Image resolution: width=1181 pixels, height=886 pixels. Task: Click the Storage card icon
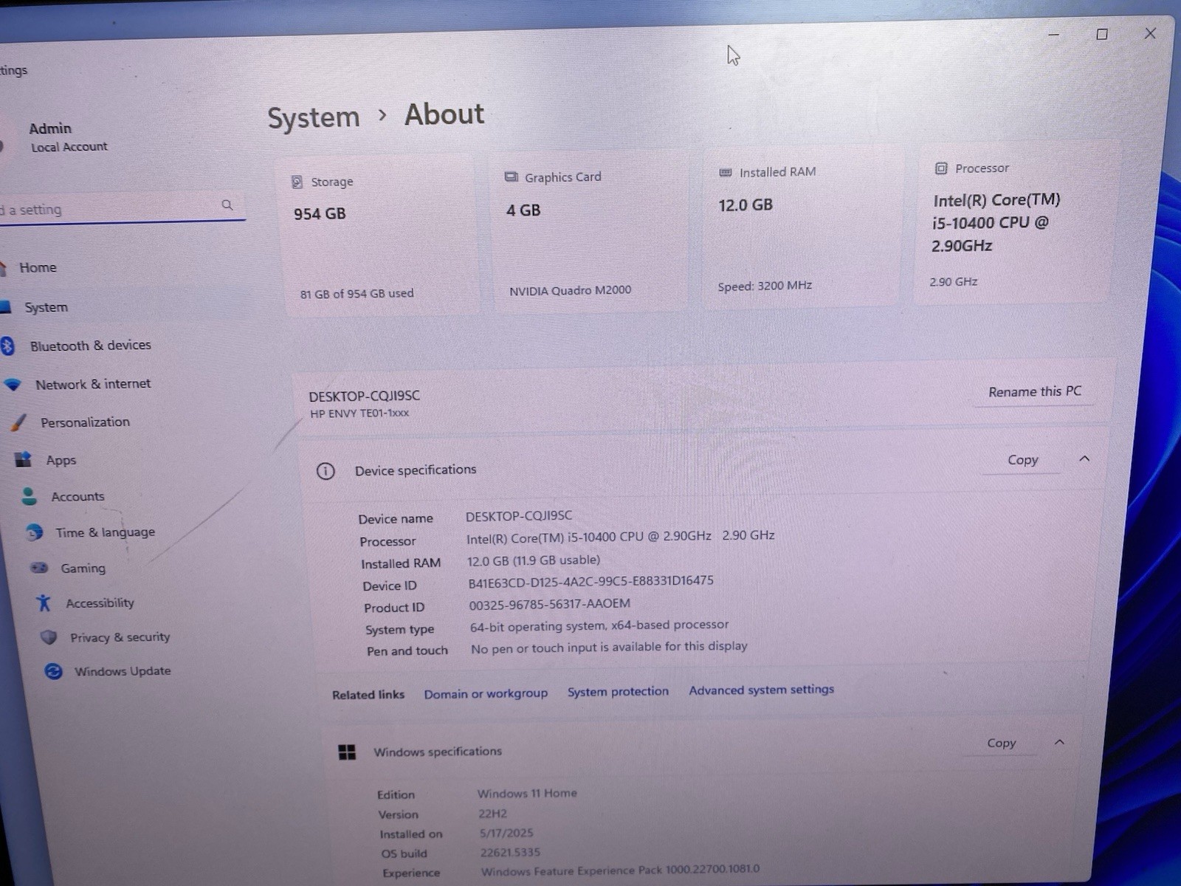[297, 182]
